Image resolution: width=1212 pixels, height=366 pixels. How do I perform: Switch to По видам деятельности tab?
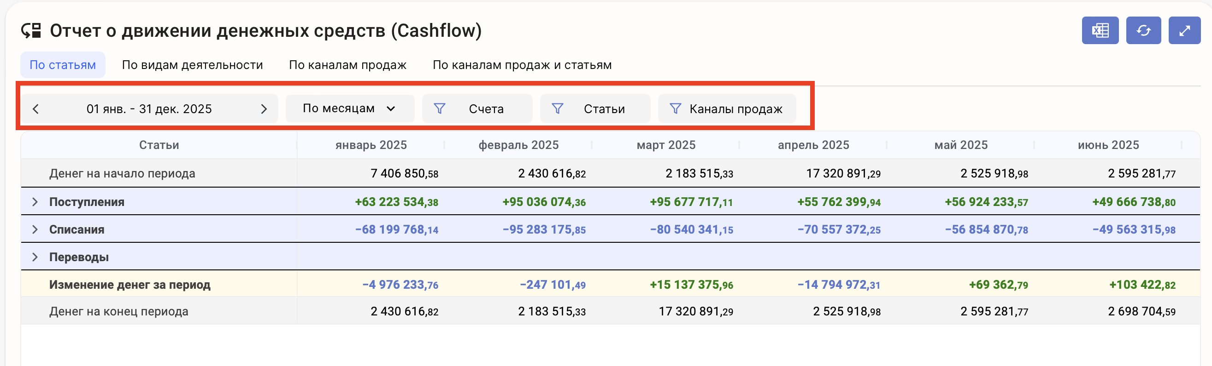[192, 65]
